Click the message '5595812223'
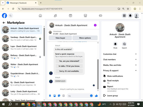Viewport: 143px width, 107px height. (60, 81)
